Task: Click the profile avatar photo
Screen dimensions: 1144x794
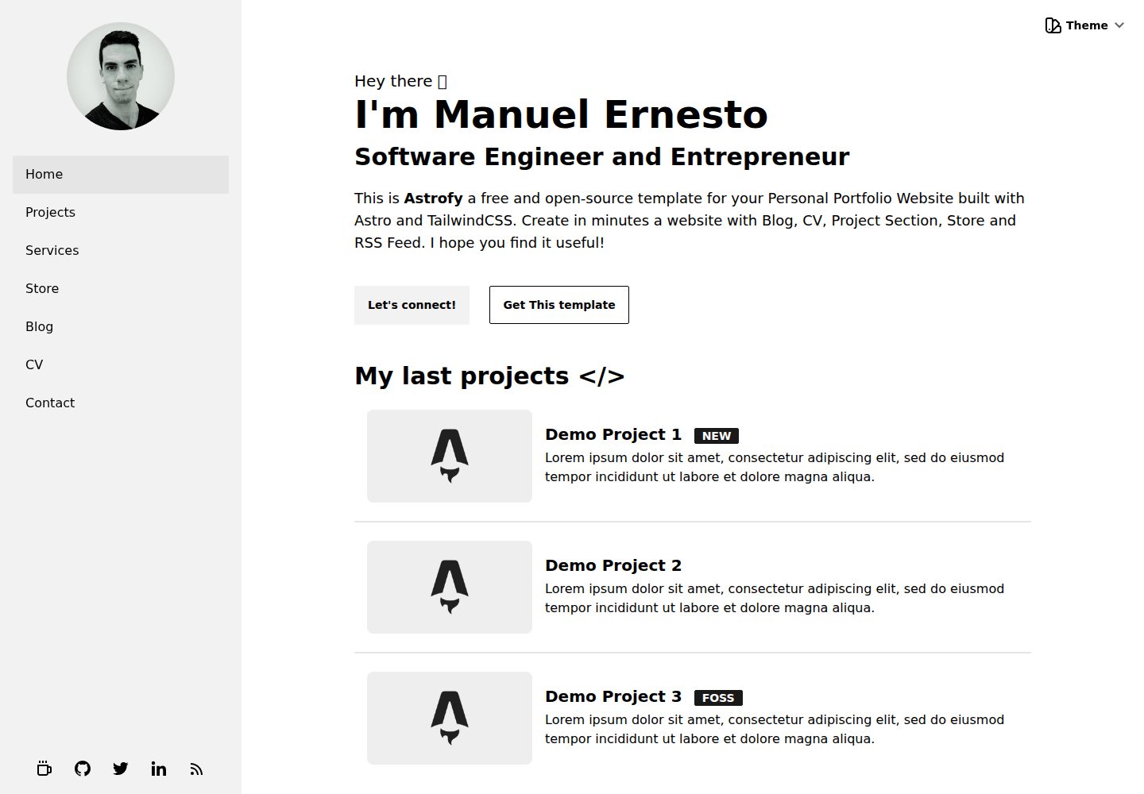Action: 121,76
